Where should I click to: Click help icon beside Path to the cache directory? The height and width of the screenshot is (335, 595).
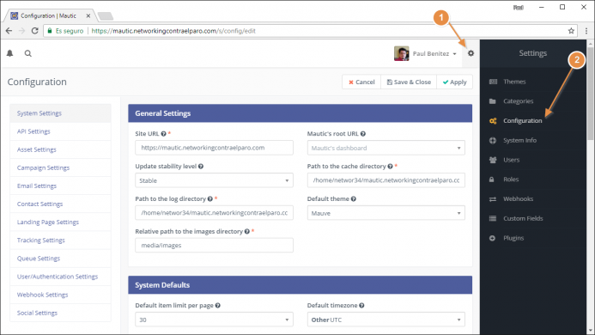[390, 167]
